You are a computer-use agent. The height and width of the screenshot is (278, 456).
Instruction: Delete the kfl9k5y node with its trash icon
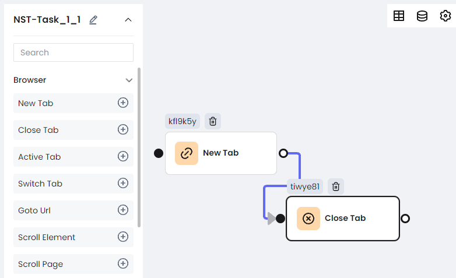coord(213,121)
